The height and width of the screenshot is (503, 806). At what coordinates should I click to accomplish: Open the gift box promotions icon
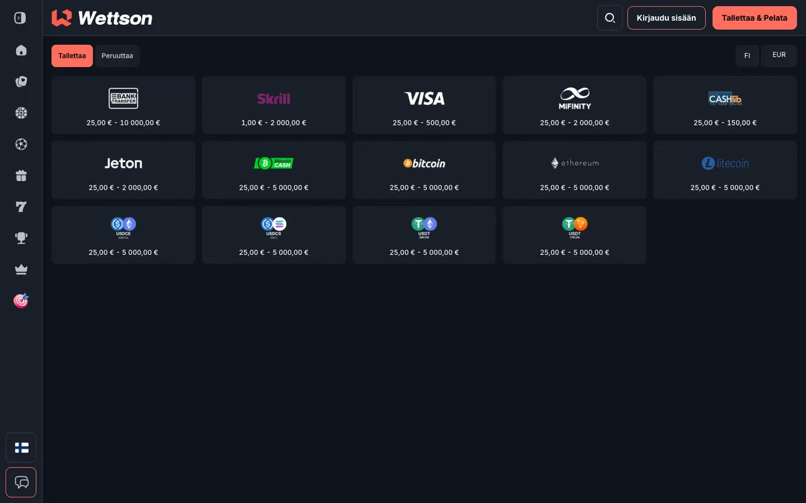coord(21,176)
